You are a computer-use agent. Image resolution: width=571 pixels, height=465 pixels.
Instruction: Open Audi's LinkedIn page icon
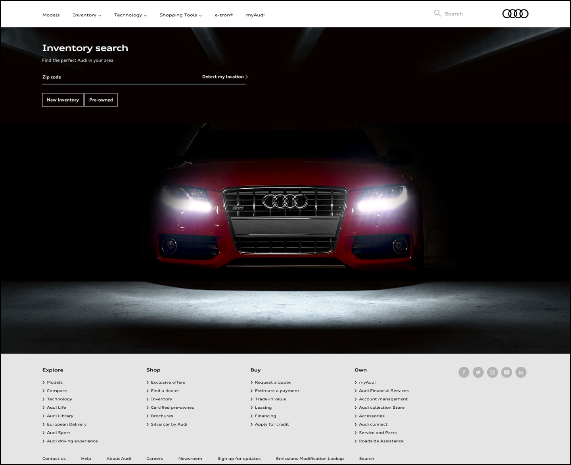coord(521,372)
